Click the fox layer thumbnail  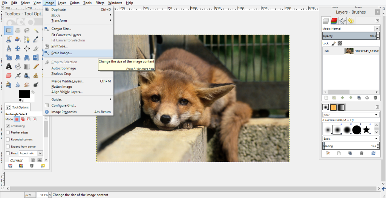(349, 51)
